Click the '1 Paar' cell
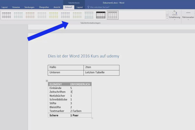The image size is (195, 130). [x=74, y=115]
